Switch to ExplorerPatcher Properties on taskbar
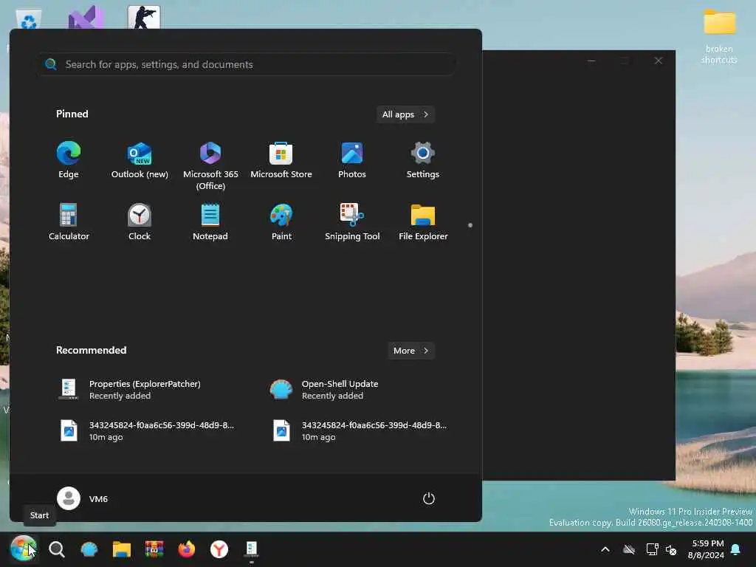This screenshot has height=567, width=756. coord(251,549)
